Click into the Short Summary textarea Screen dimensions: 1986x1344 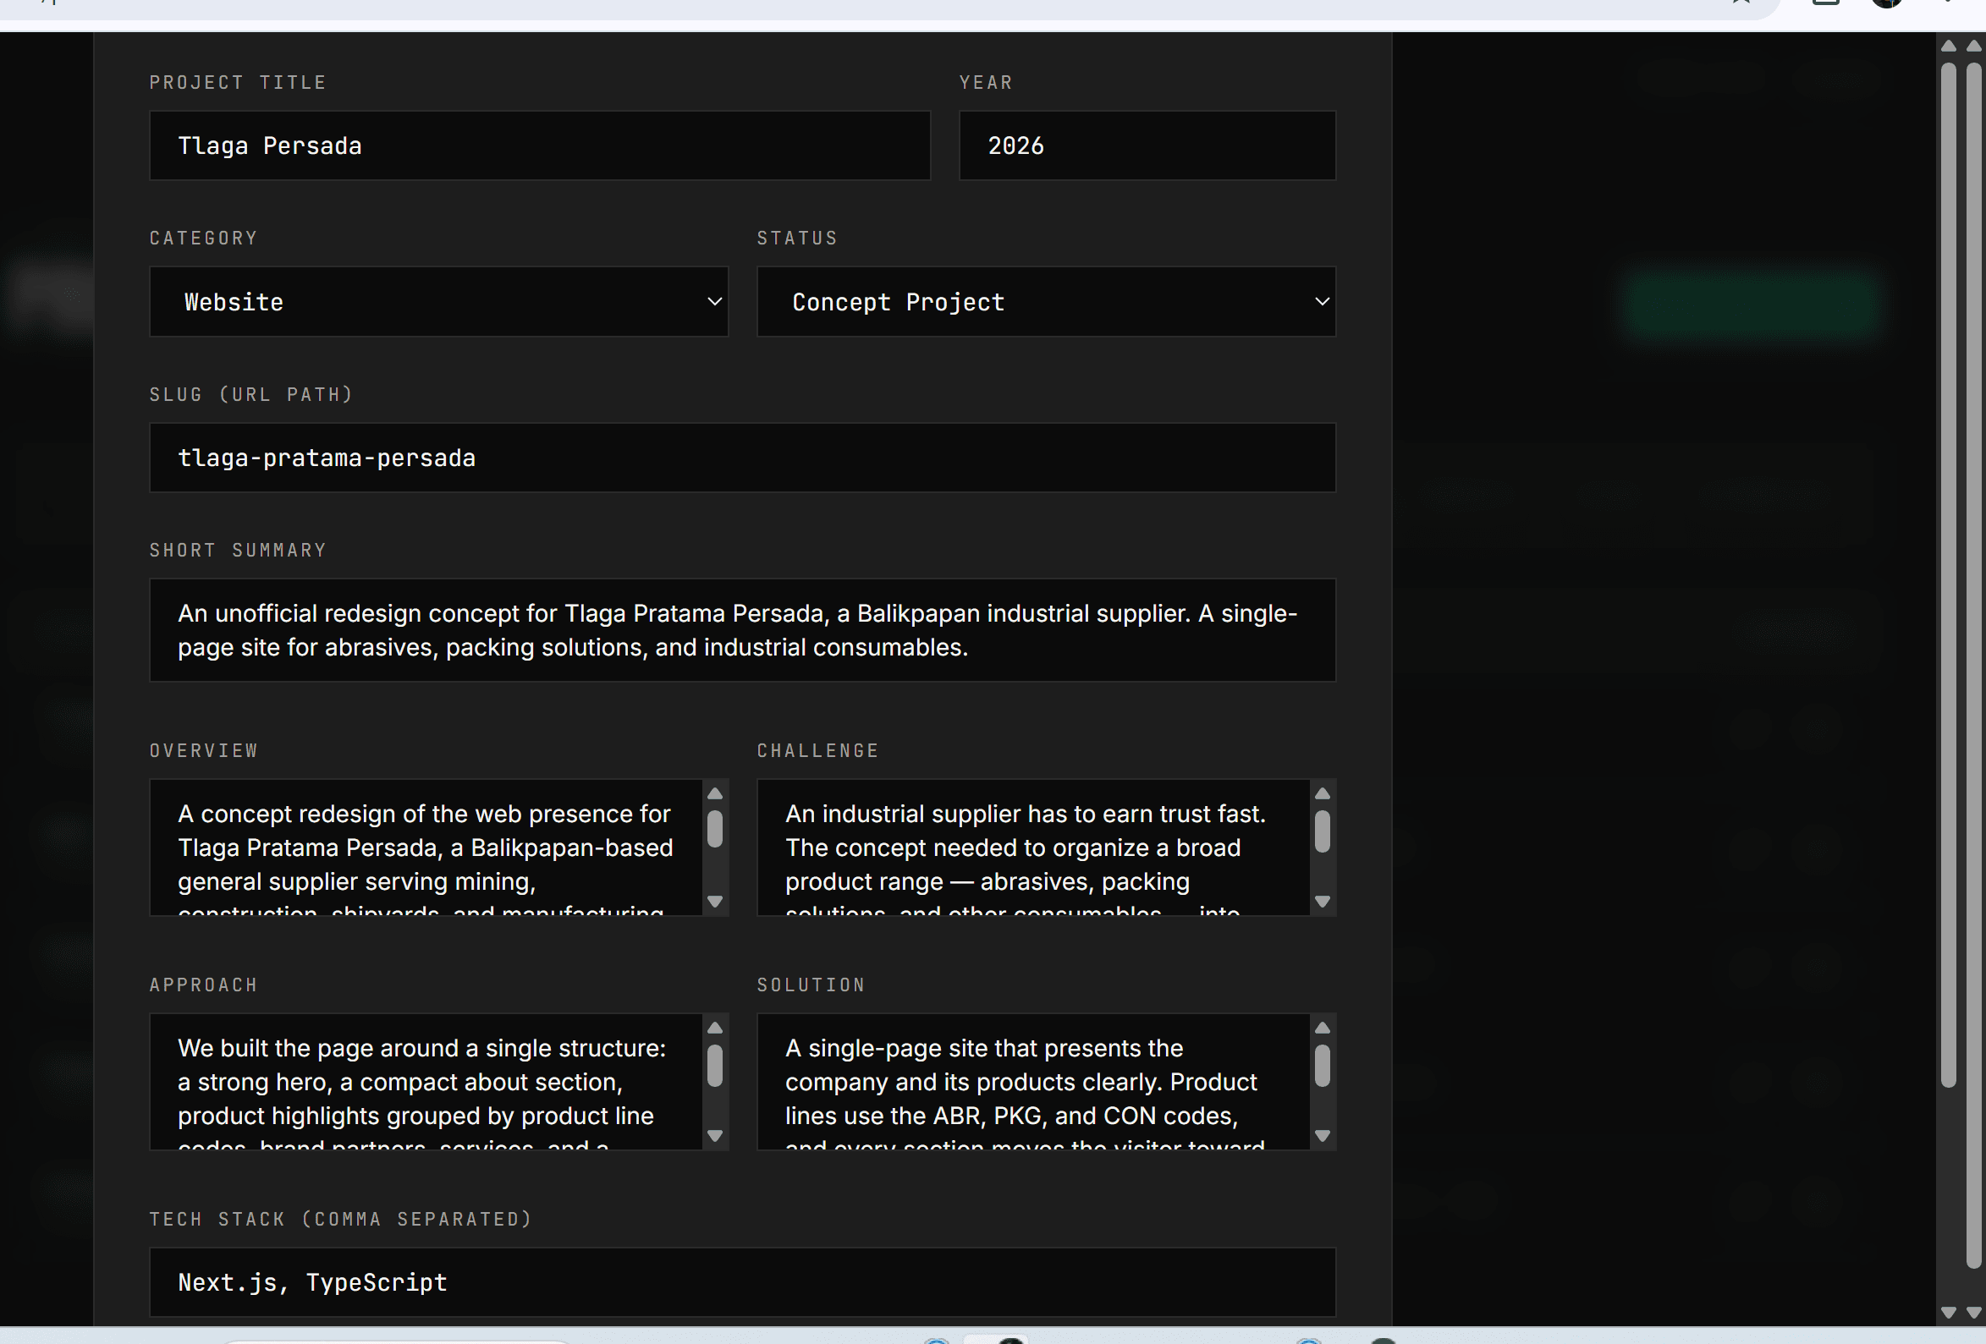743,631
